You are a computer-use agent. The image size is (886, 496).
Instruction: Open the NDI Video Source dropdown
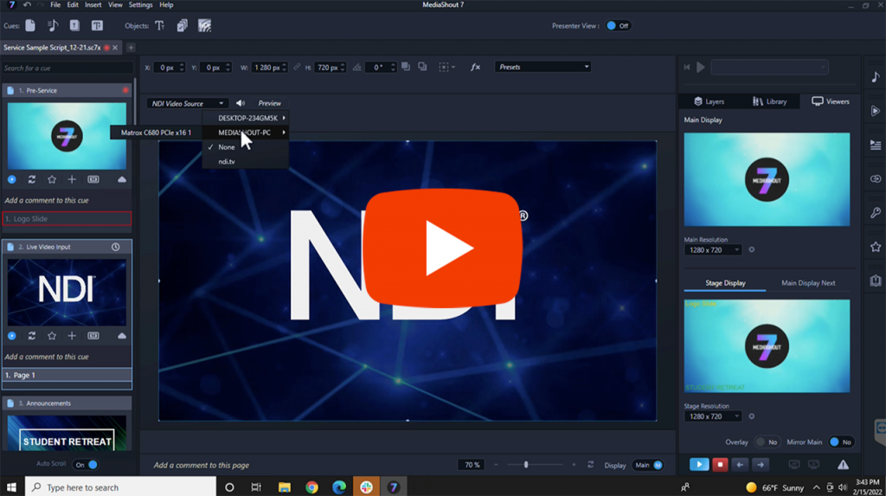point(187,104)
